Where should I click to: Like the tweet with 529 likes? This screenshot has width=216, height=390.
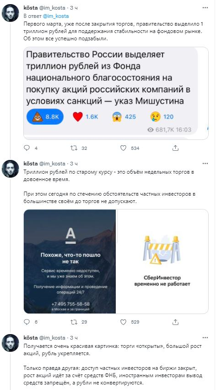124,322
